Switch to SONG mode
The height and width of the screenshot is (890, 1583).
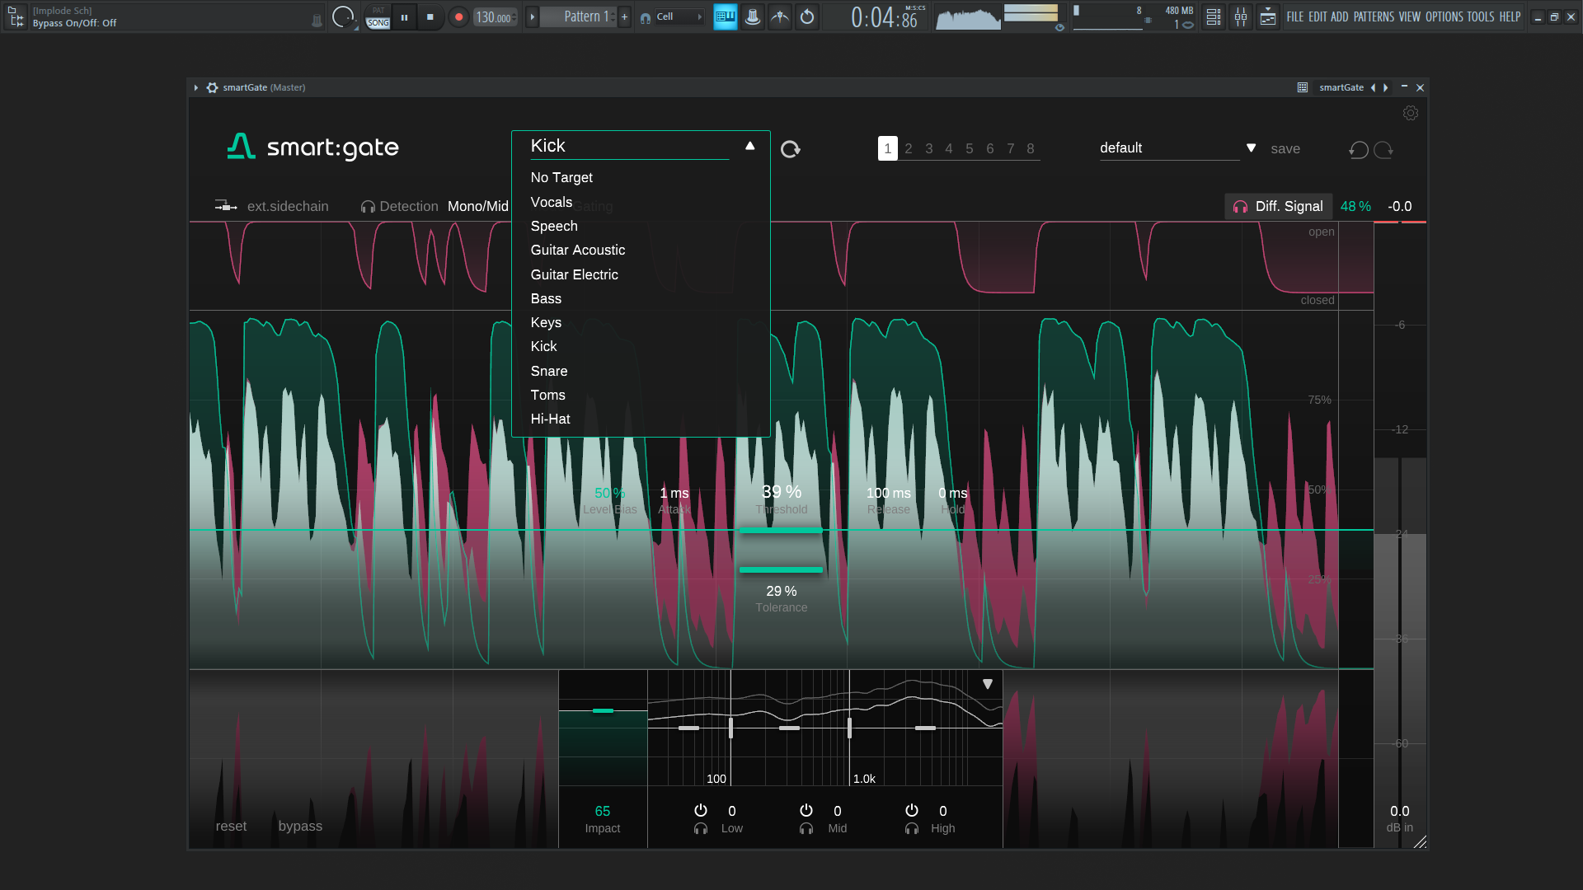pos(378,23)
